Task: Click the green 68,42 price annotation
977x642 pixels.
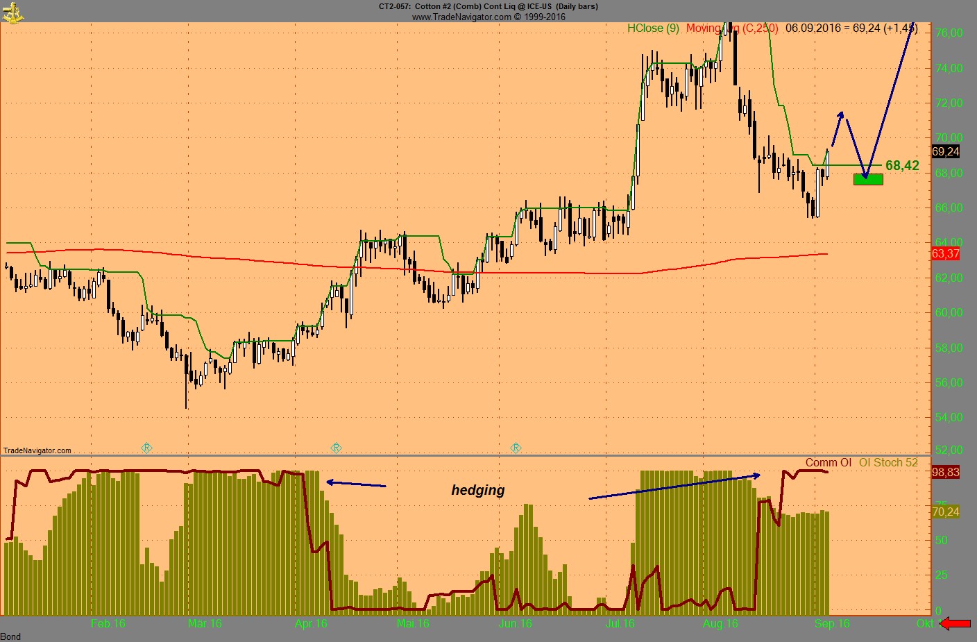Action: (x=902, y=165)
